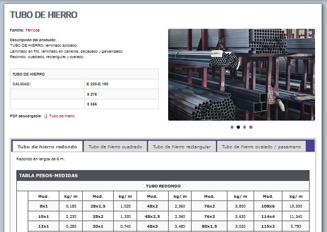
Task: Select the 28x2 measure cell
Action: pos(98,216)
